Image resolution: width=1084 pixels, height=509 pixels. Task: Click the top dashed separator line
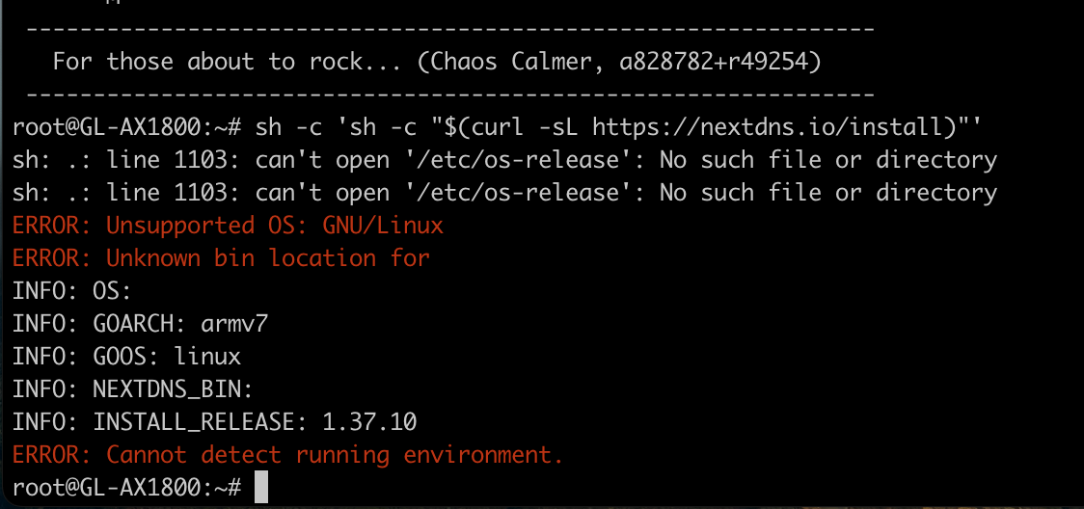450,30
